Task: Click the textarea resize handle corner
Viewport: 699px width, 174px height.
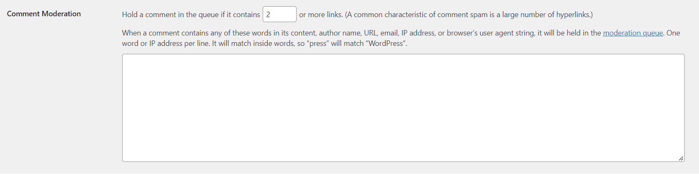Action: pyautogui.click(x=681, y=159)
